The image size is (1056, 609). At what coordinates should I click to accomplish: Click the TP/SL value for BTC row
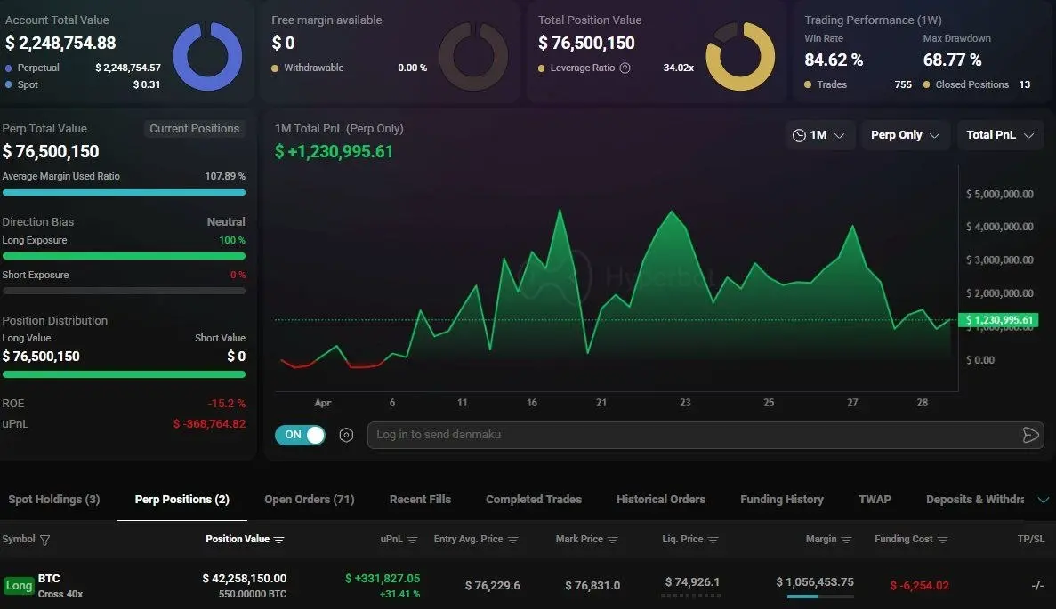(x=1038, y=586)
